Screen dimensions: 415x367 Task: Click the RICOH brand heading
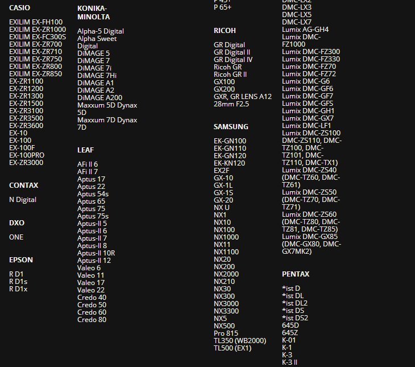coord(225,31)
